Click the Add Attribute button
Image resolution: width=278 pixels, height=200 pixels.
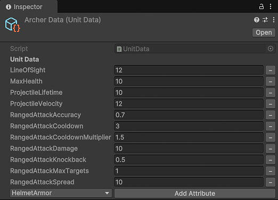coord(195,193)
